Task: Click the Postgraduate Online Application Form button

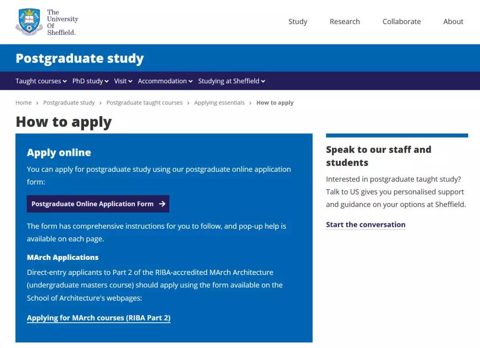Action: (x=98, y=204)
